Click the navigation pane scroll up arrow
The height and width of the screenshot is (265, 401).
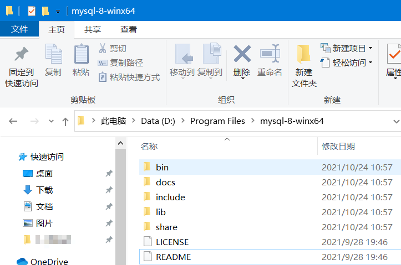(121, 143)
